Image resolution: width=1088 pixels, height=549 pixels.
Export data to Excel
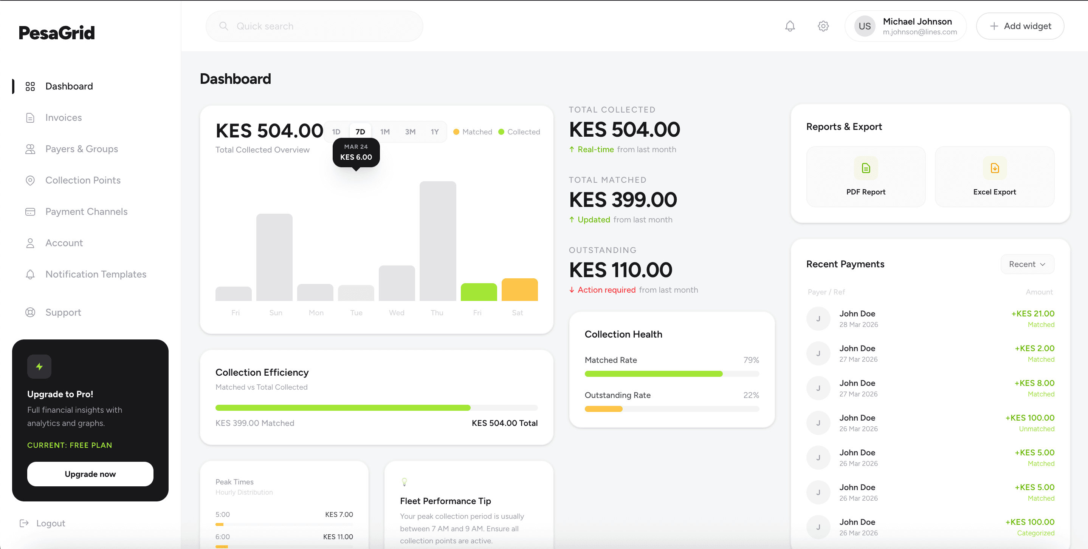(994, 176)
